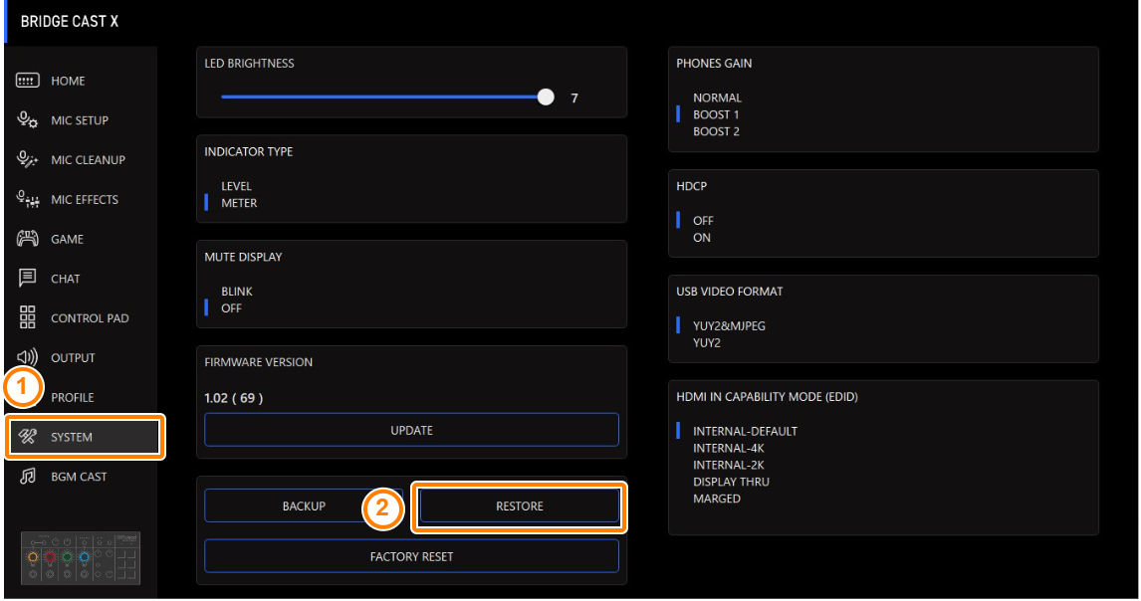Switch to the GAME menu label

click(x=67, y=239)
